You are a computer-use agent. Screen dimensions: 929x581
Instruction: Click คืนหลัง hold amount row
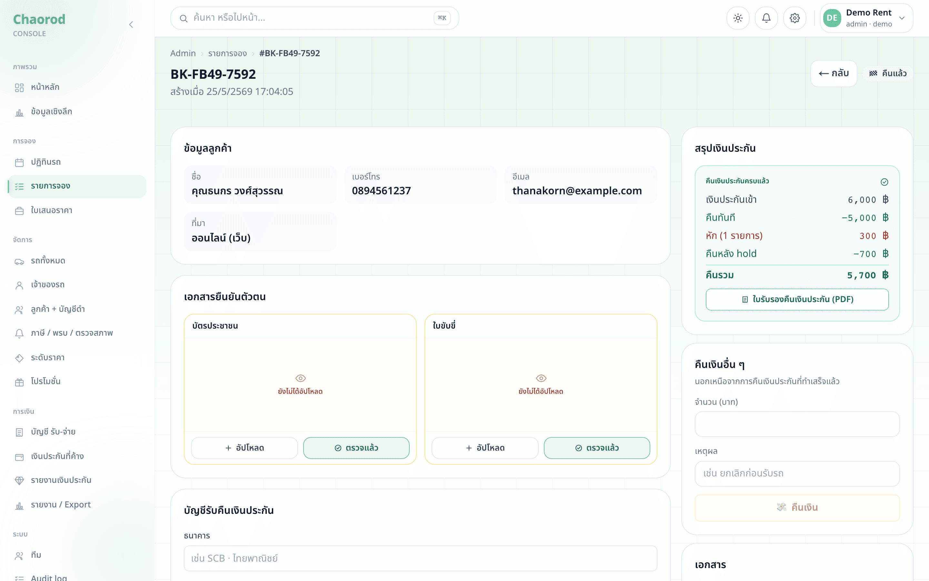pyautogui.click(x=797, y=254)
